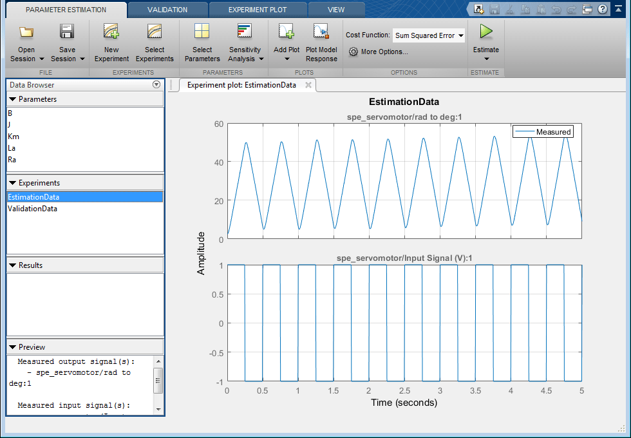Click the Open Session folder icon
Screen dimensions: 631x438
(x=26, y=32)
